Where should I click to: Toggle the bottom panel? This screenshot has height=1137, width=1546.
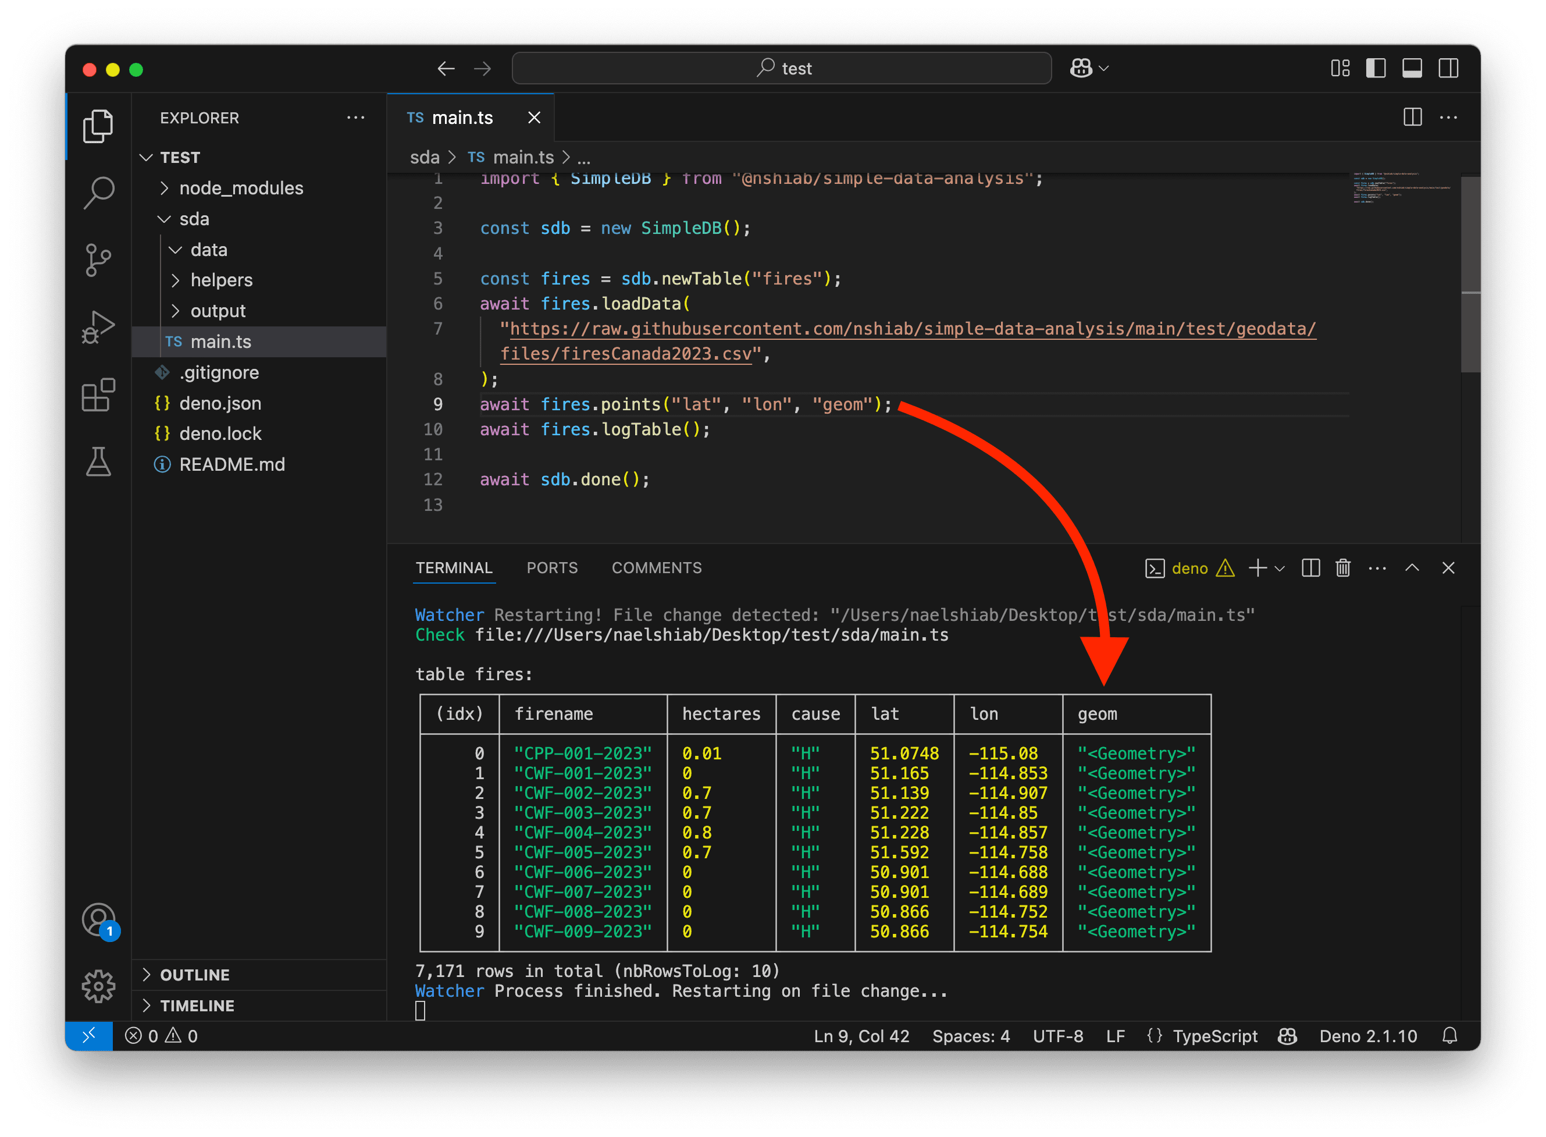coord(1412,68)
